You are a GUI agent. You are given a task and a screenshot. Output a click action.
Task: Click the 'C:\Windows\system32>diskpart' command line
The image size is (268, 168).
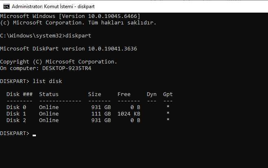[46, 36]
